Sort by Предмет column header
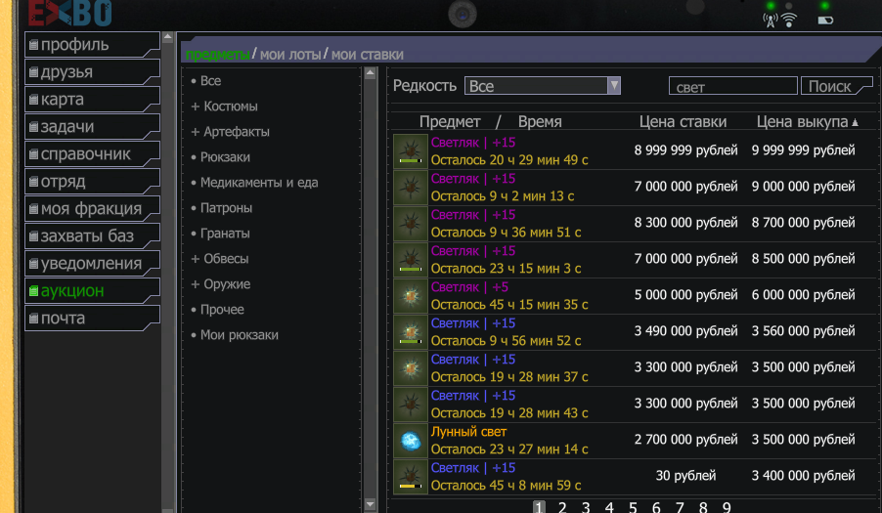 click(x=450, y=121)
